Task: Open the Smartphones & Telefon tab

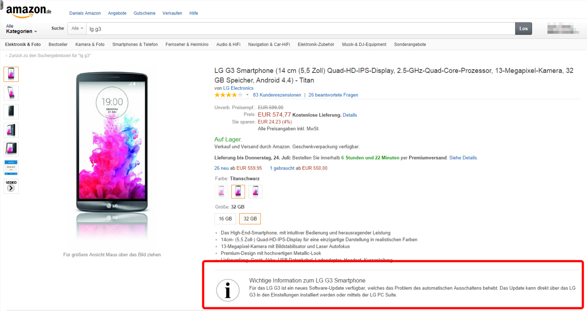Action: (135, 44)
